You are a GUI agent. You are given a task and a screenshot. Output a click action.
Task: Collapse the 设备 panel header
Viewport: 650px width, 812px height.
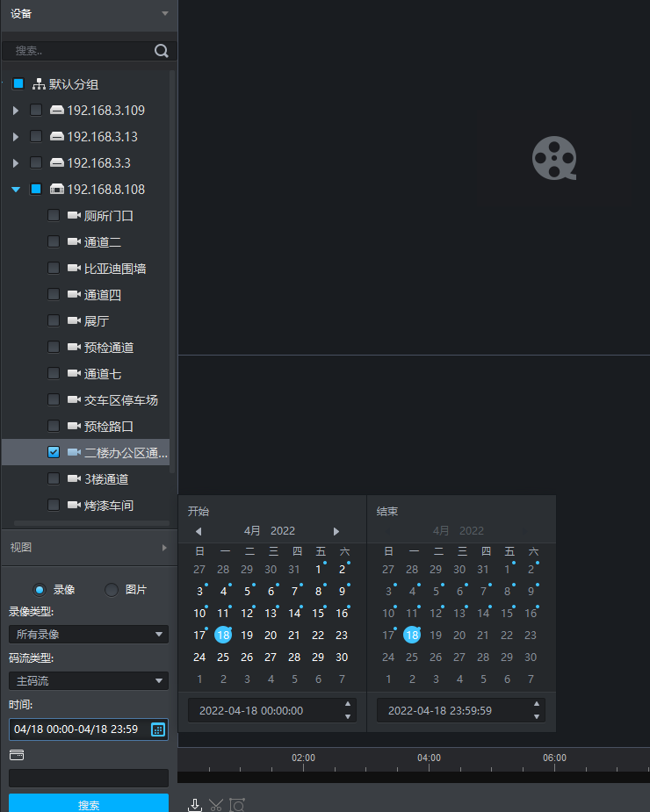89,14
